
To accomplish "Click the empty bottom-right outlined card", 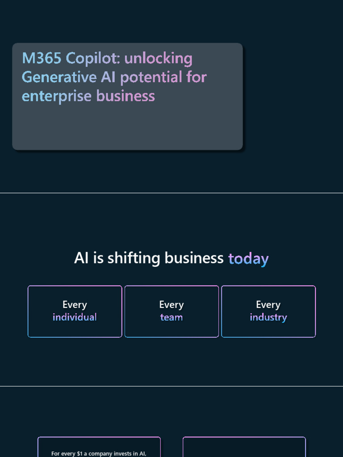I will click(244, 448).
